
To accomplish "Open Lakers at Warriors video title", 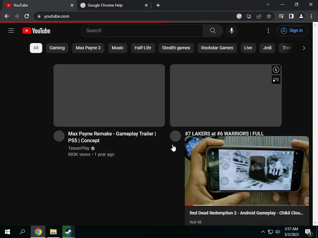I will (x=224, y=134).
